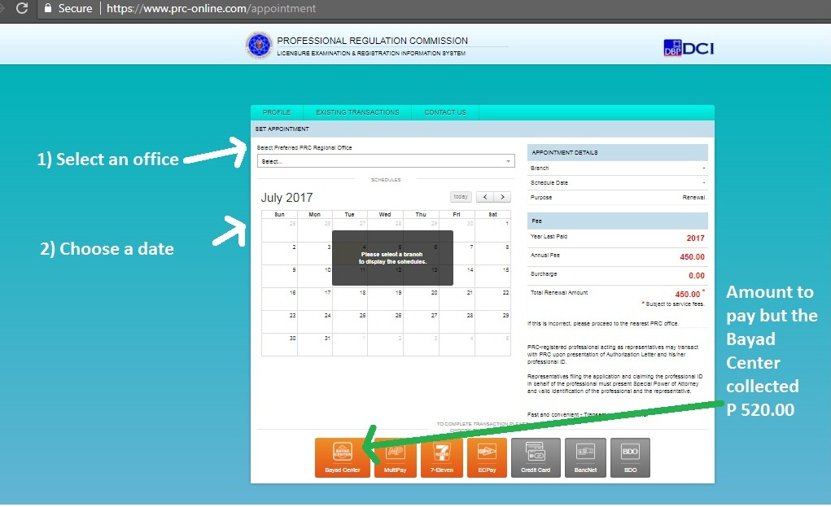
Task: Click the PRC logo seal
Action: pos(259,46)
